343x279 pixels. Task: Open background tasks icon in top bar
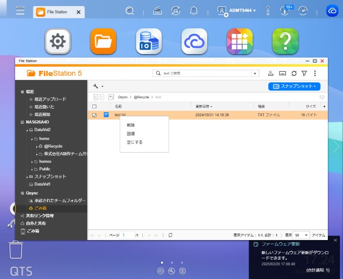point(157,11)
